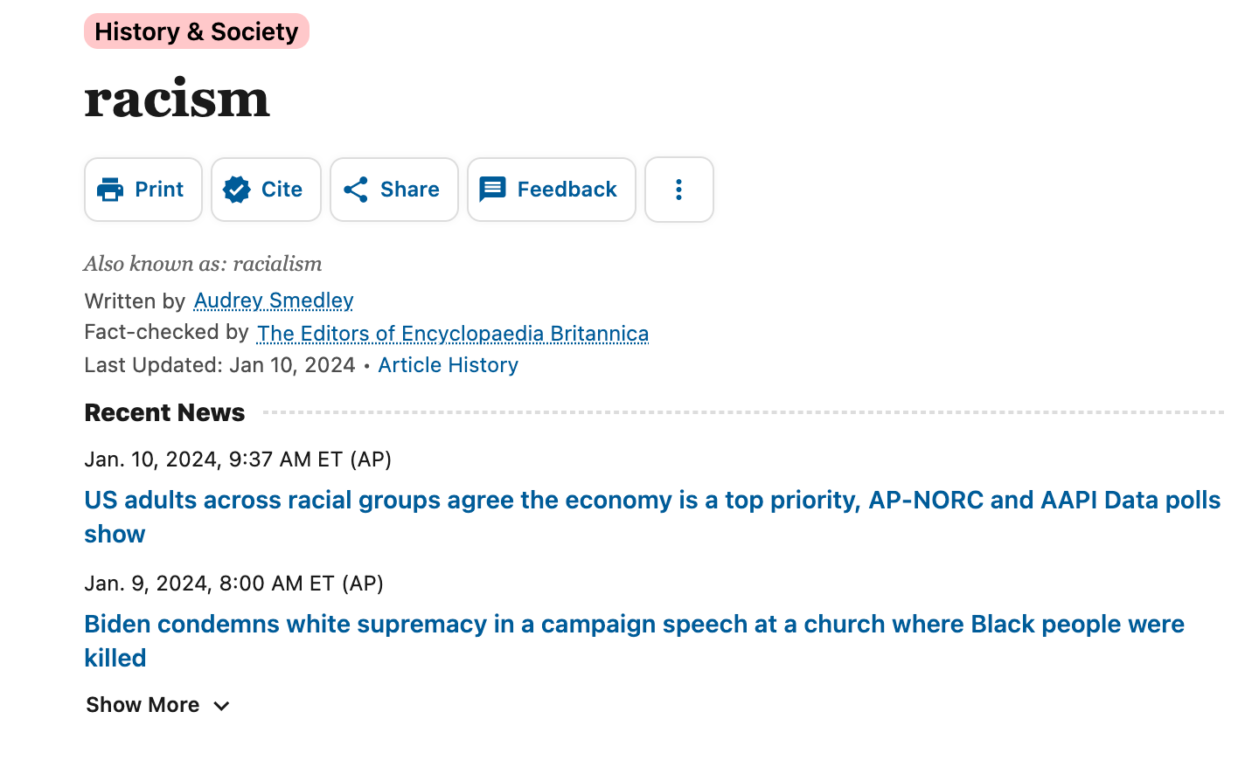
Task: Click the printer icon
Action: (110, 190)
